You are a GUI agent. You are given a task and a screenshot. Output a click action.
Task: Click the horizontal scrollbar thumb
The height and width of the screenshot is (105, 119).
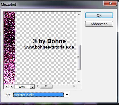[46, 86]
